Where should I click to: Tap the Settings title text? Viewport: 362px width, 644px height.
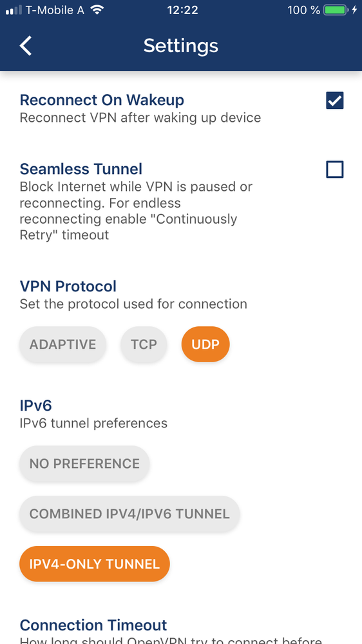(x=180, y=46)
